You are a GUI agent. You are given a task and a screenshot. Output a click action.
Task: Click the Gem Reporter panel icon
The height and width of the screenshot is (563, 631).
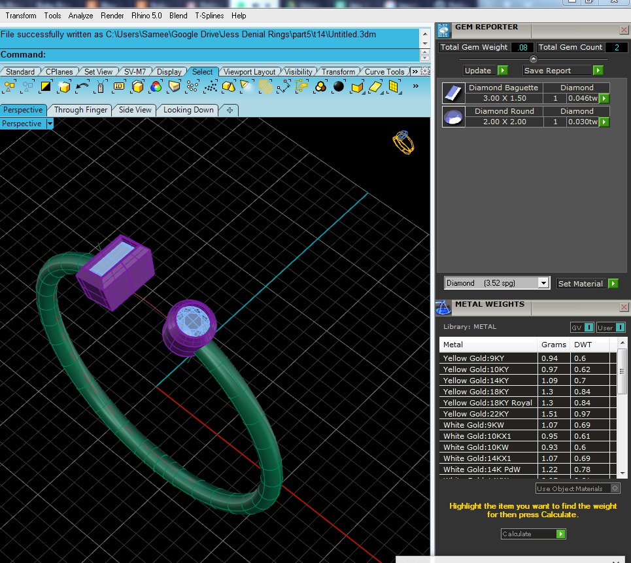443,31
